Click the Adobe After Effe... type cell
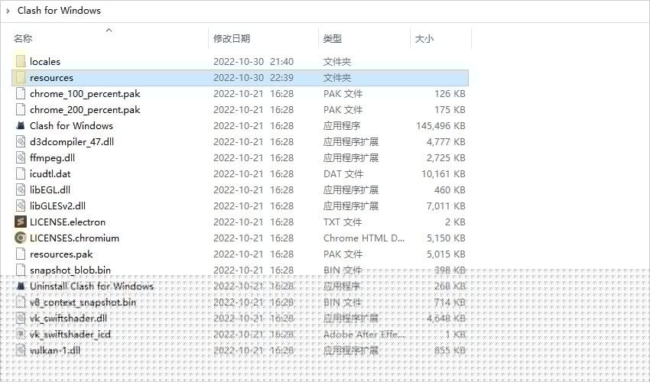 [363, 335]
